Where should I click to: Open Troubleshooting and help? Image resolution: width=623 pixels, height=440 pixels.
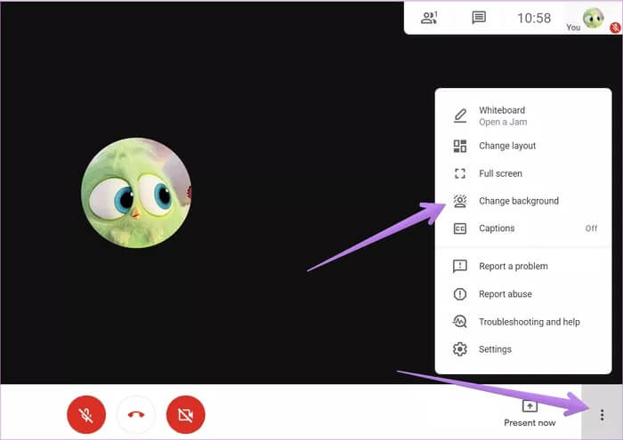(523, 322)
